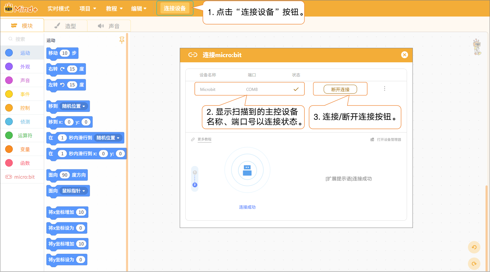This screenshot has height=272, width=490.
Task: Close the 连接micro:bit dialog
Action: click(404, 55)
